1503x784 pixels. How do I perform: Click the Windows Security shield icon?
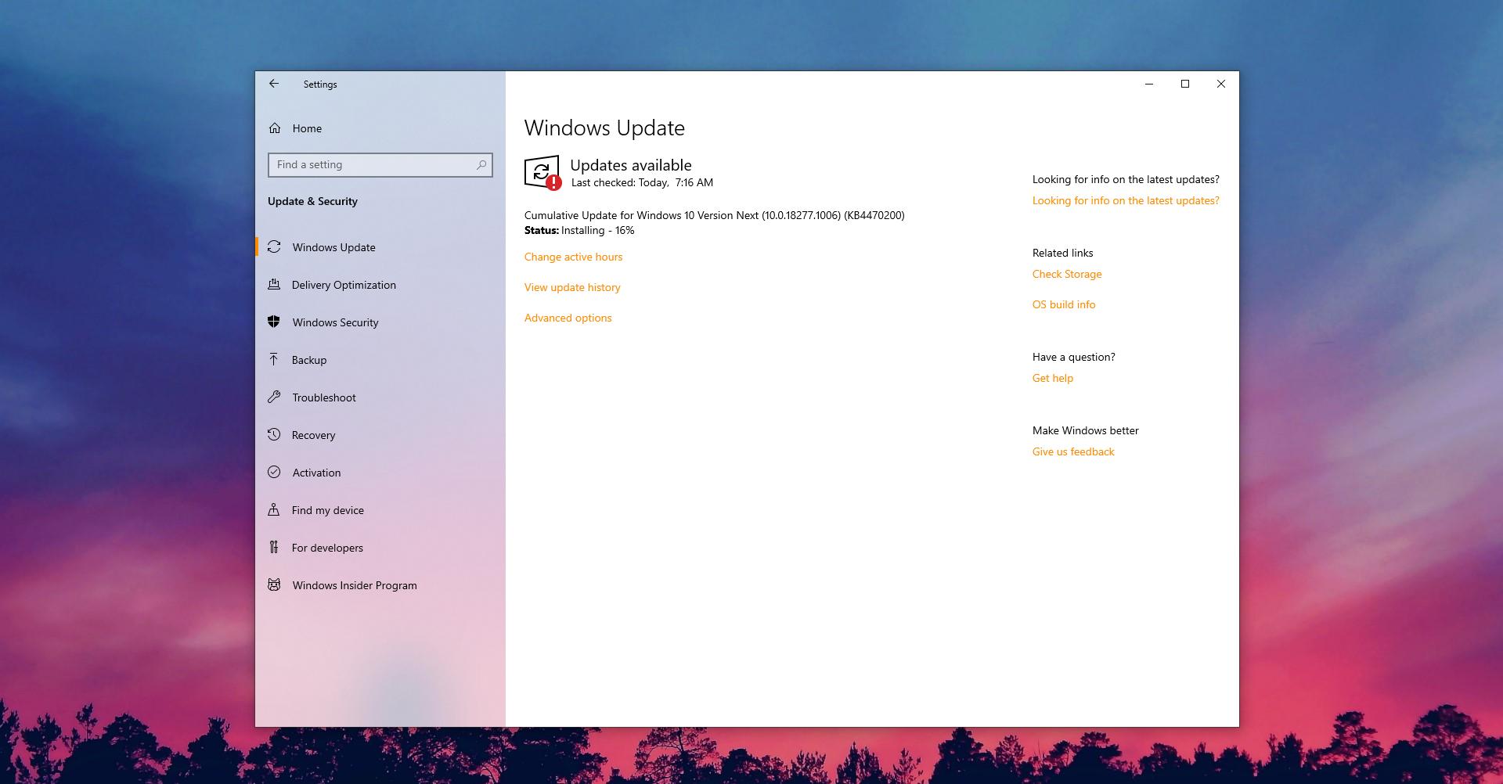click(274, 322)
